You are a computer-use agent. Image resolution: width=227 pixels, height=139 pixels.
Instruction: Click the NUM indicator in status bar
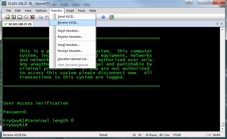(216, 135)
